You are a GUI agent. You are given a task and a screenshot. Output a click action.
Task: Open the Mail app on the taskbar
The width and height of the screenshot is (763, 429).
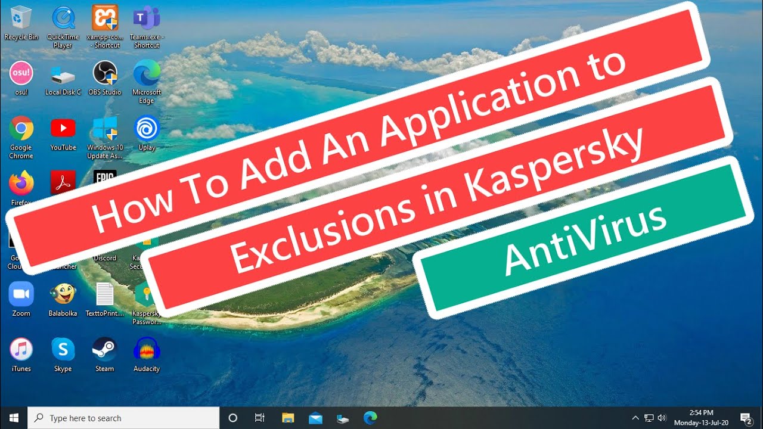tap(315, 418)
